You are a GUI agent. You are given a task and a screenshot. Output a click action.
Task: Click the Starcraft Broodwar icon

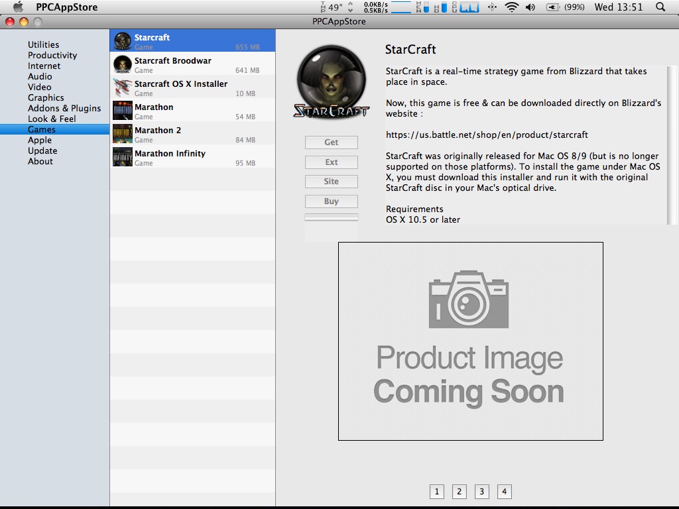[x=123, y=64]
